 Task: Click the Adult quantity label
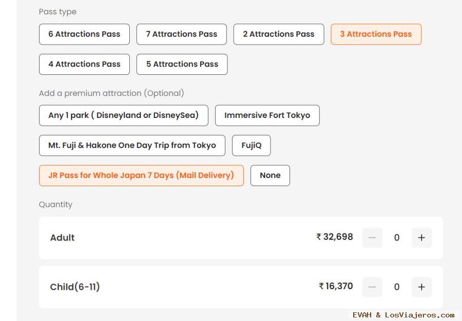[62, 237]
